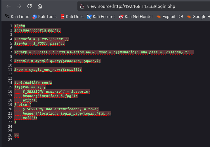Click the forward navigation arrow
This screenshot has height=147, width=210.
point(19,6)
